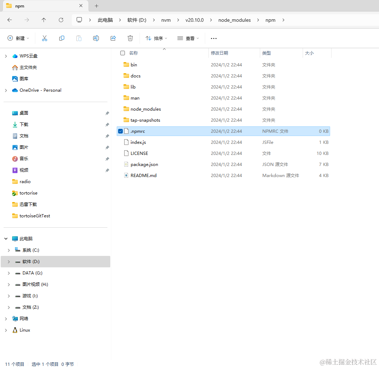379x368 pixels.
Task: Select the Cut (剪切) toolbar icon
Action: coord(44,38)
